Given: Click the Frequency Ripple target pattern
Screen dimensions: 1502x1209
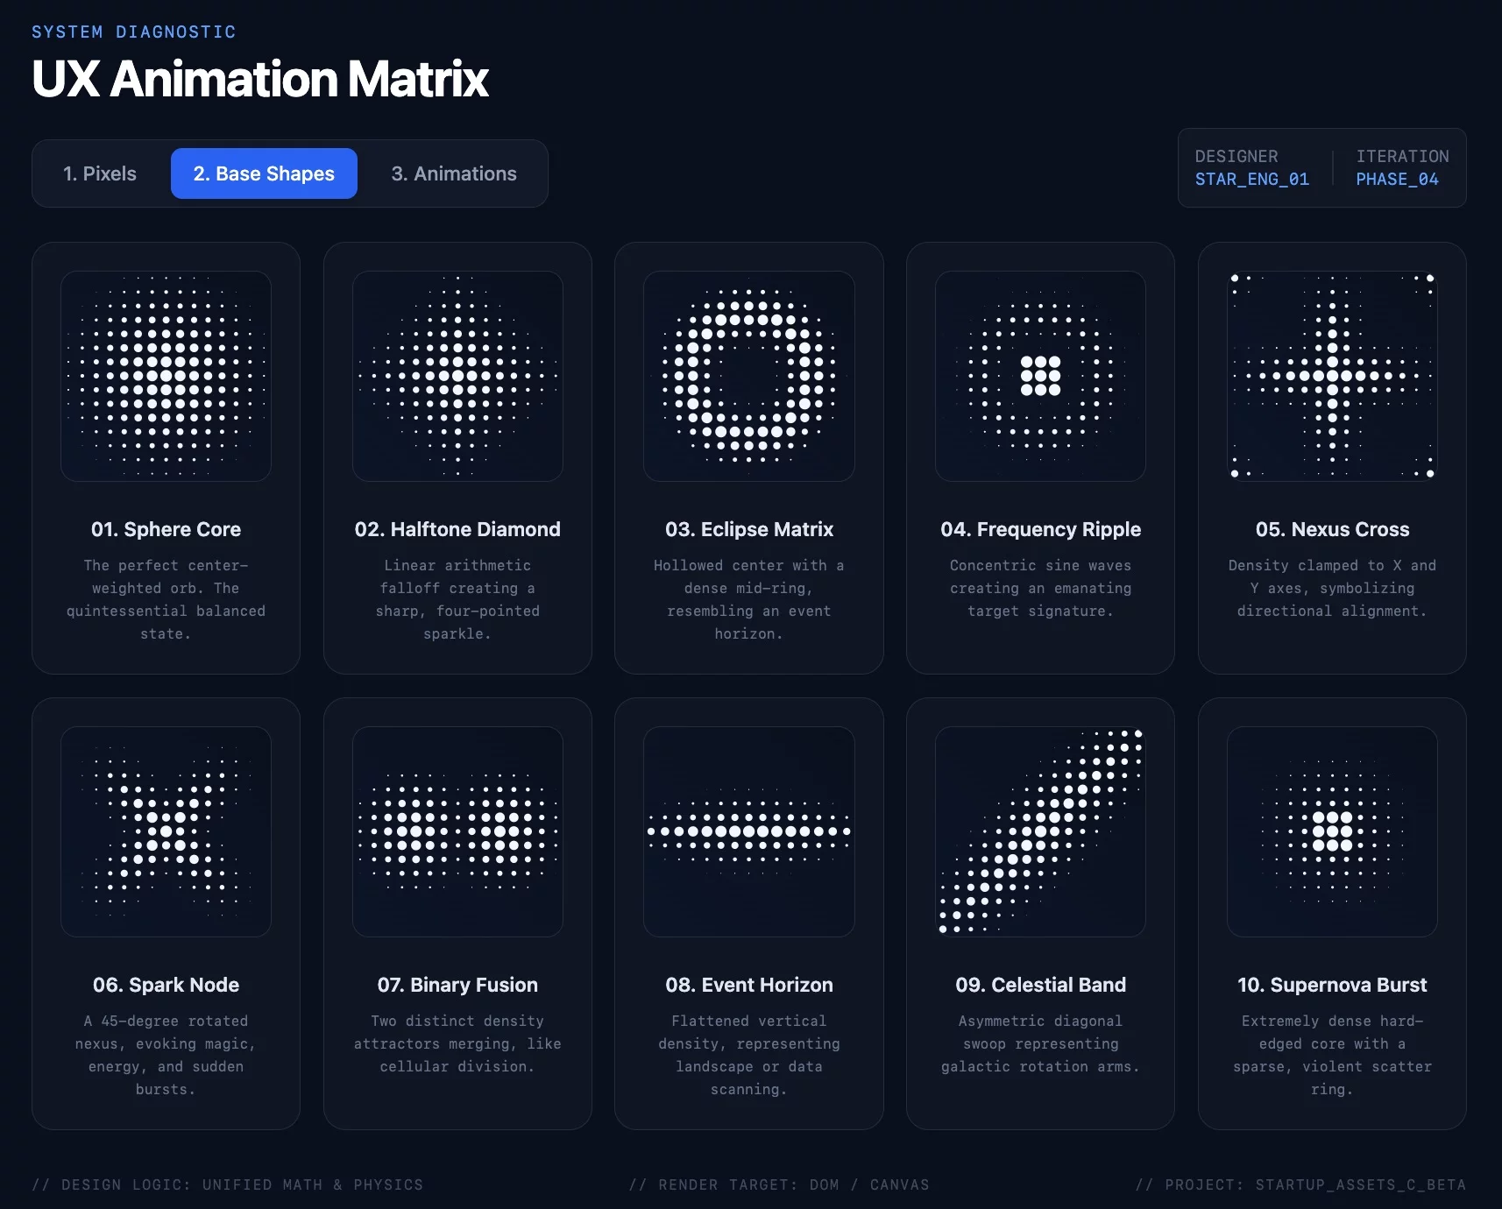Looking at the screenshot, I should pyautogui.click(x=1040, y=376).
